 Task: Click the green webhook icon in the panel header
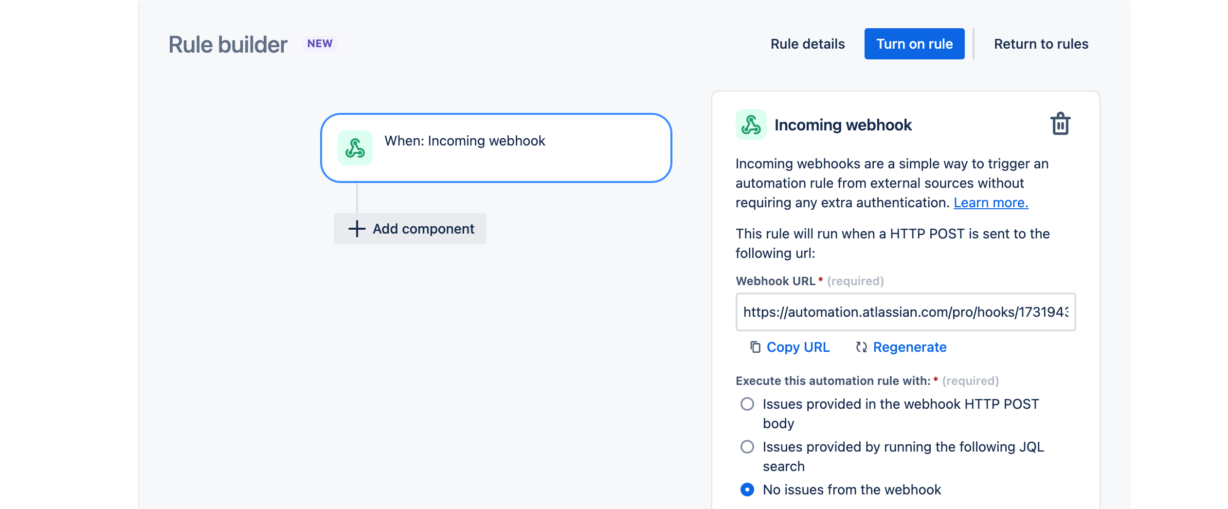(x=750, y=124)
